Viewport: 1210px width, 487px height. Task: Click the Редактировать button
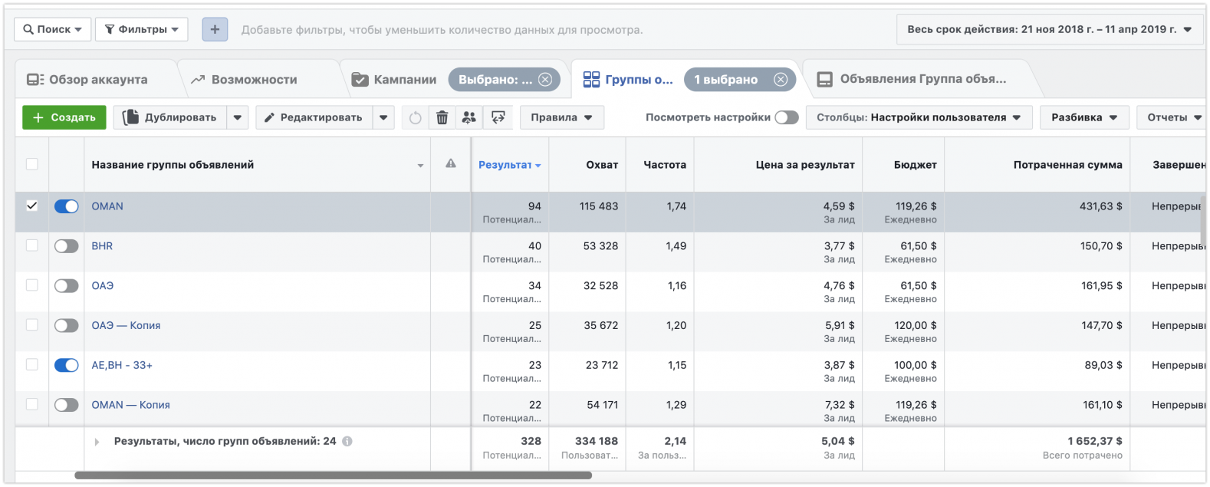pos(314,117)
